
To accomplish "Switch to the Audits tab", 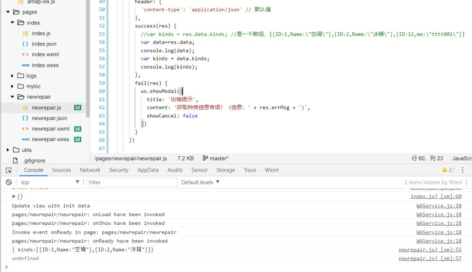I will point(175,170).
